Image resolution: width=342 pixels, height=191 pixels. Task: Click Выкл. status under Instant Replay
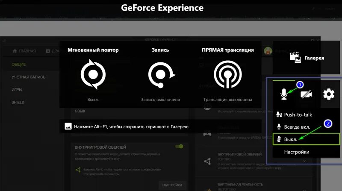[x=93, y=100]
